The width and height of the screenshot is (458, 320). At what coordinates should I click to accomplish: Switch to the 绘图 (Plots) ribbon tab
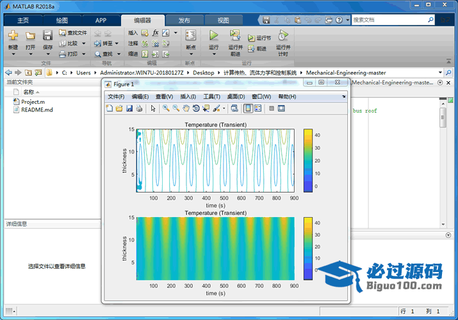click(62, 20)
